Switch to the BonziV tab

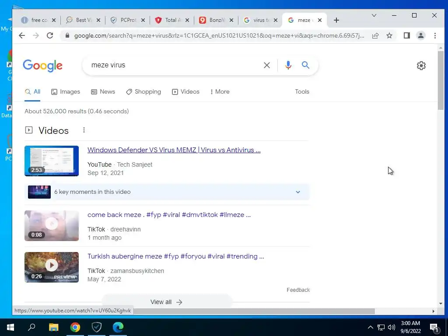[213, 20]
